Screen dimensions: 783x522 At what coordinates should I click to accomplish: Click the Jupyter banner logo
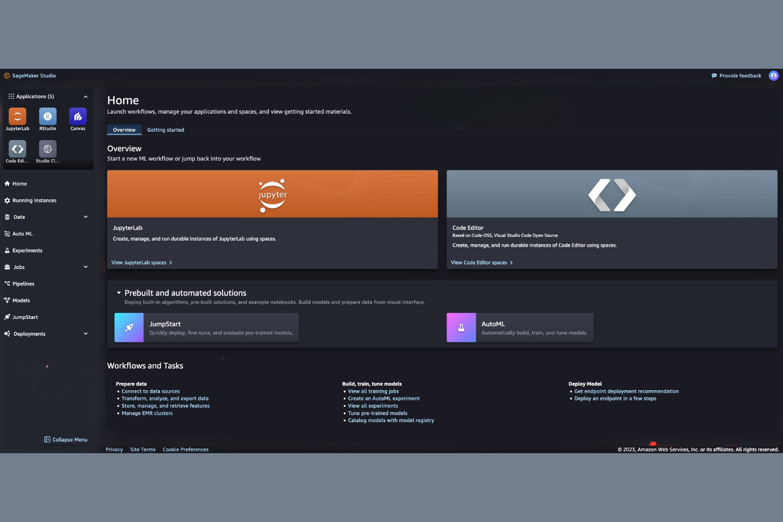tap(272, 195)
